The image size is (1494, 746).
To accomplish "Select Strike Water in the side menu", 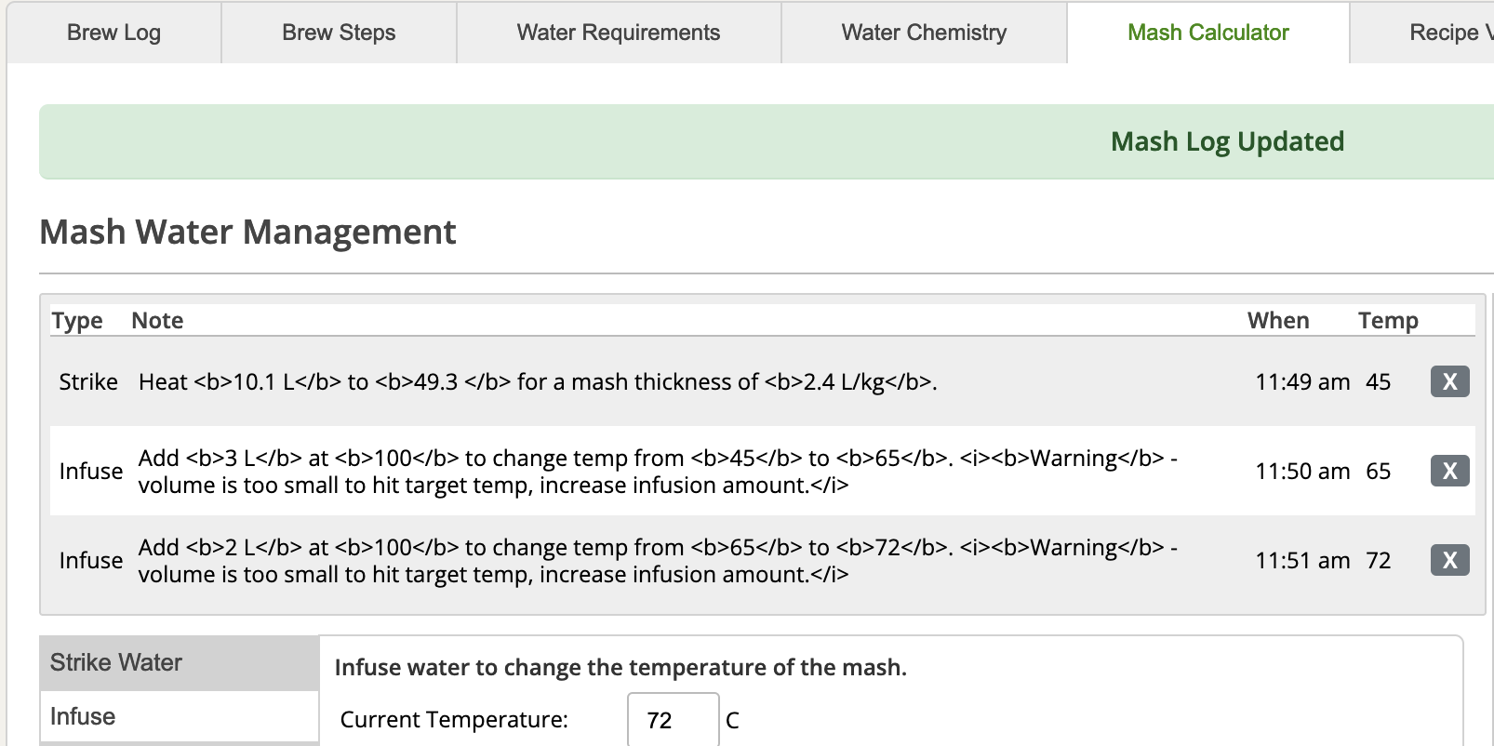I will (116, 662).
